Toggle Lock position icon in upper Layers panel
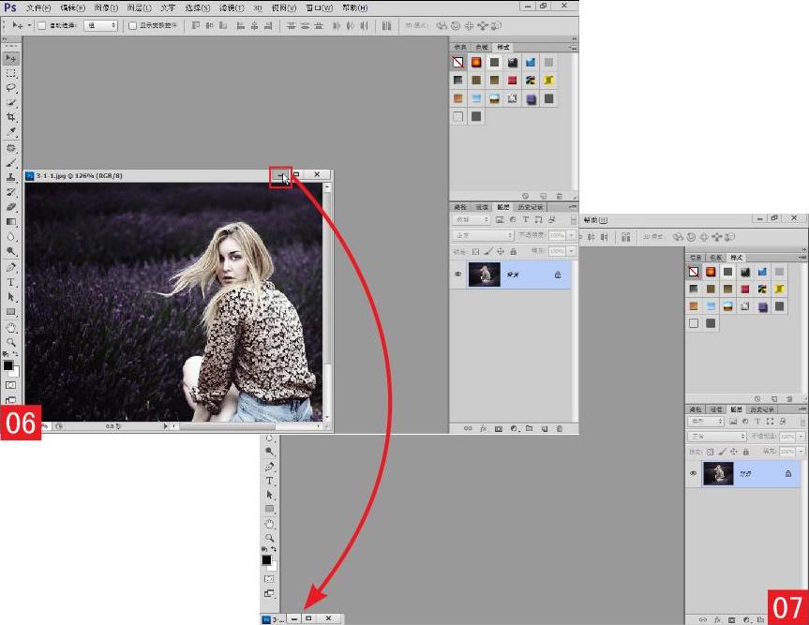Viewport: 809px width, 625px height. click(x=501, y=251)
